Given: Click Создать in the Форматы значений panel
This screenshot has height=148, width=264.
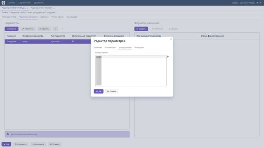Looking at the screenshot, I should [x=141, y=29].
